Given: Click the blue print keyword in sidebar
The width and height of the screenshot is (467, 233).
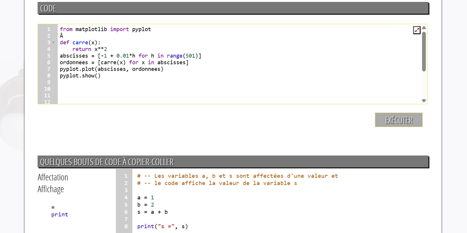Looking at the screenshot, I should (x=60, y=214).
